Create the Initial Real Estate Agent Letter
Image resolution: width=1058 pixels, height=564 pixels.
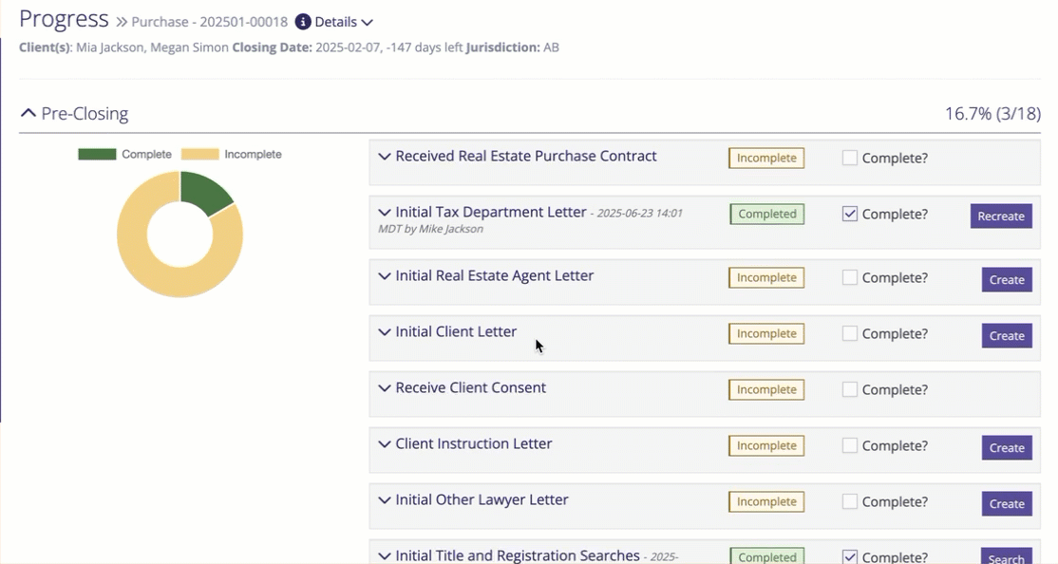pyautogui.click(x=1006, y=280)
